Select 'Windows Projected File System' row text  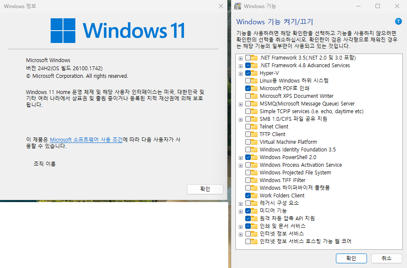point(295,173)
